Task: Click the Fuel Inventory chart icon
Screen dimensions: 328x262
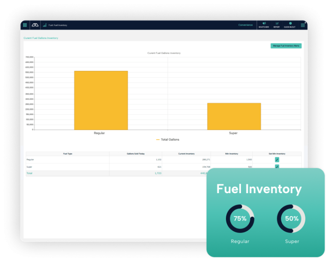Action: [44, 25]
